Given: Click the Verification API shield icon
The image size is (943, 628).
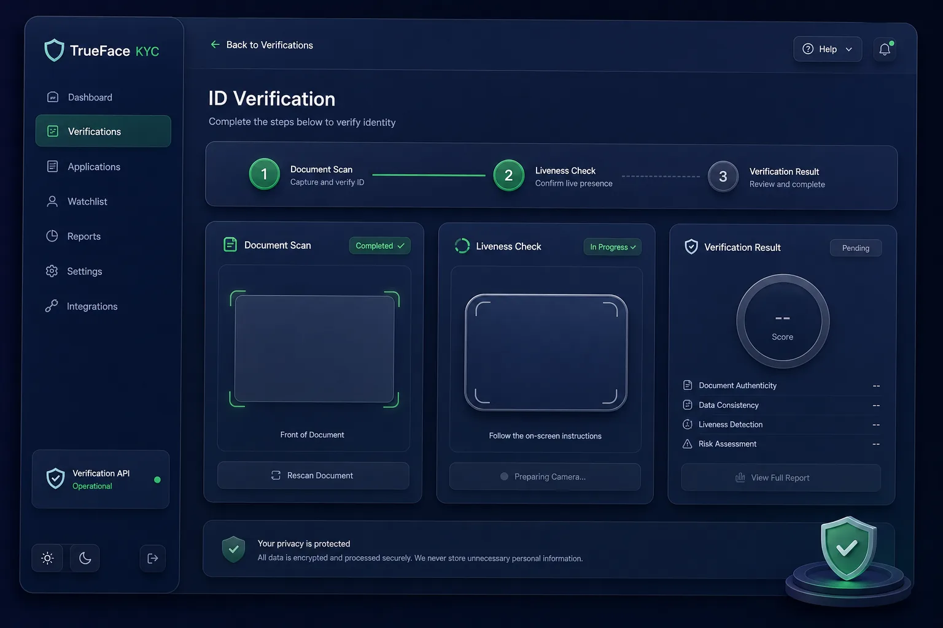Looking at the screenshot, I should [55, 478].
